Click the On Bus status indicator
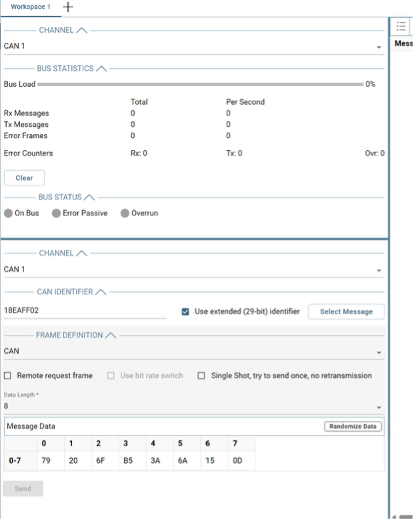The height and width of the screenshot is (521, 414). [9, 213]
